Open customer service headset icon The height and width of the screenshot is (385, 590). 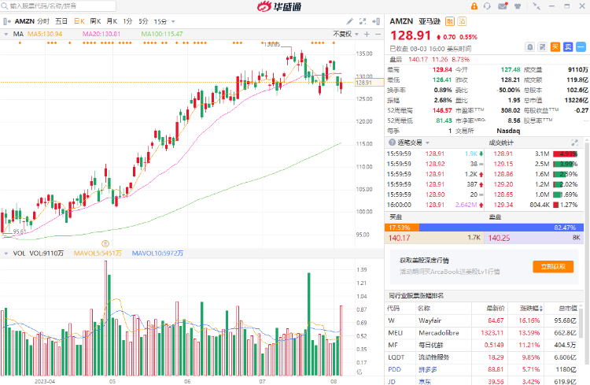tap(487, 6)
